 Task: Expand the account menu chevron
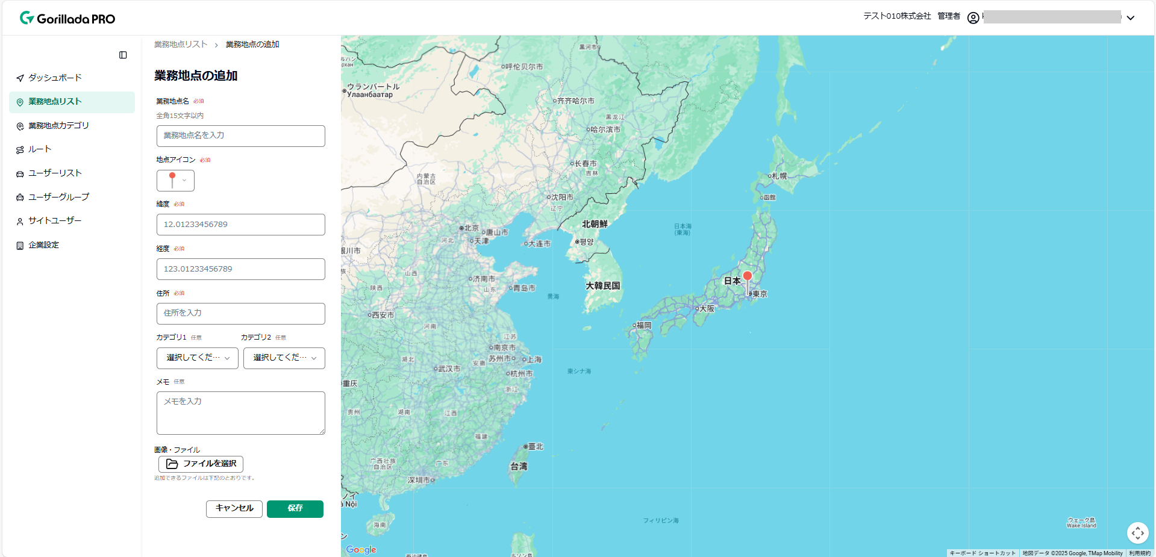pyautogui.click(x=1131, y=18)
